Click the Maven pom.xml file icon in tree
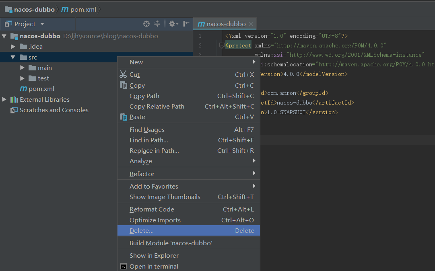435x271 pixels. point(23,89)
